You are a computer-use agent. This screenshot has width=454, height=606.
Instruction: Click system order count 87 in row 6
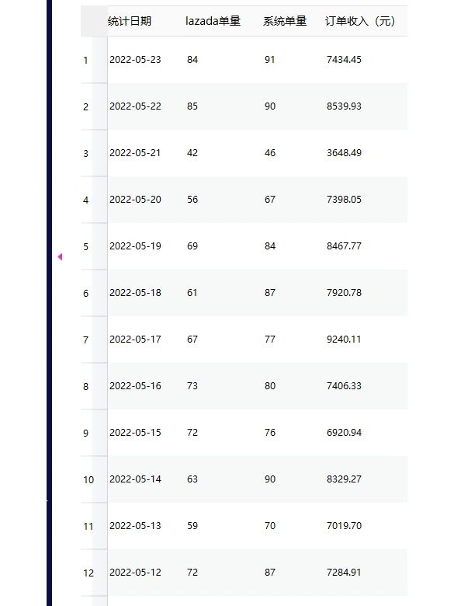(270, 293)
